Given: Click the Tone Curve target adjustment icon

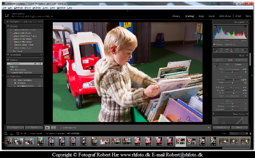Looking at the screenshot, I should (214, 119).
